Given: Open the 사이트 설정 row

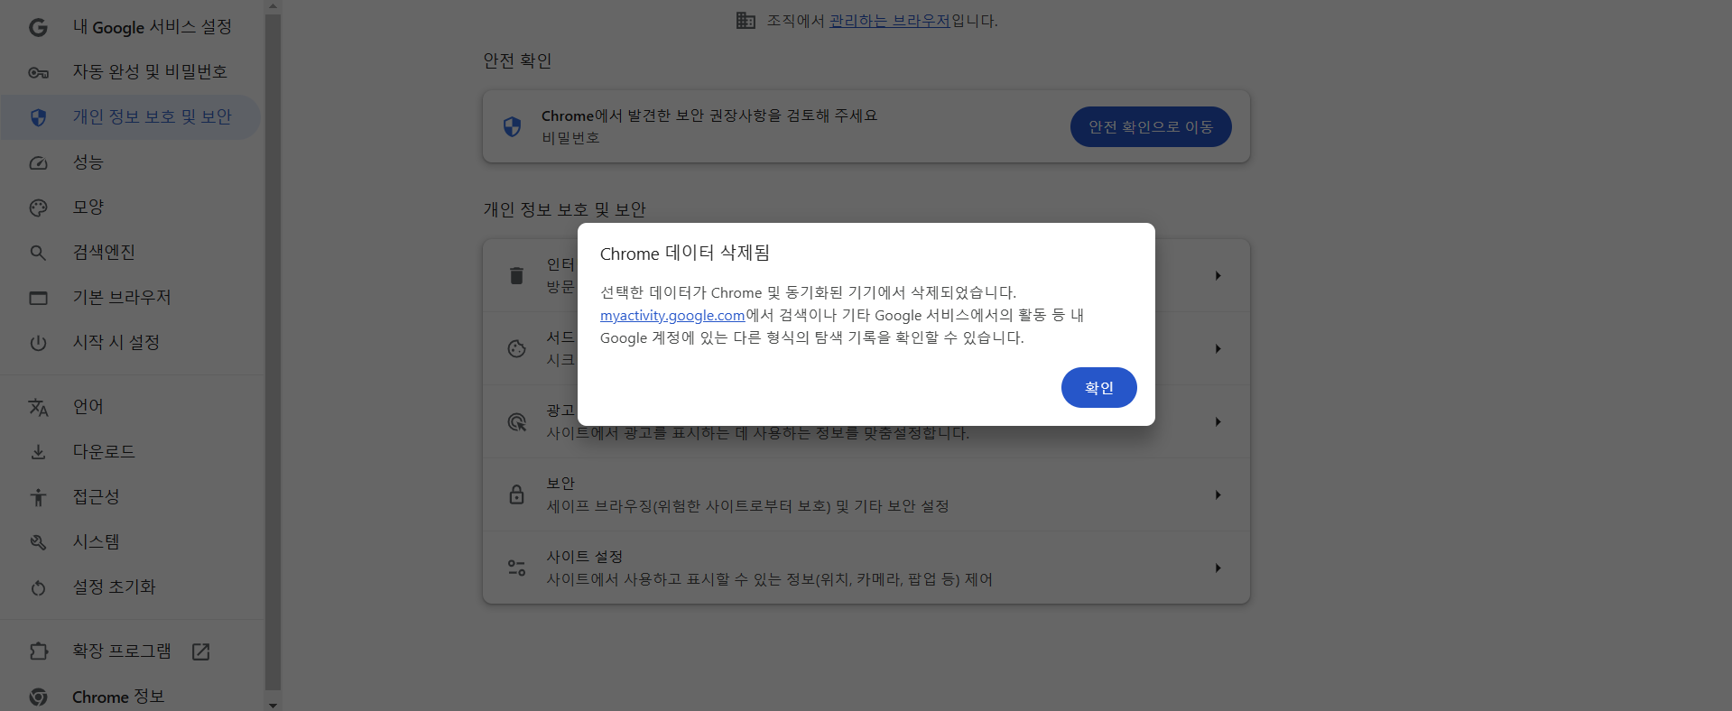Looking at the screenshot, I should click(866, 568).
